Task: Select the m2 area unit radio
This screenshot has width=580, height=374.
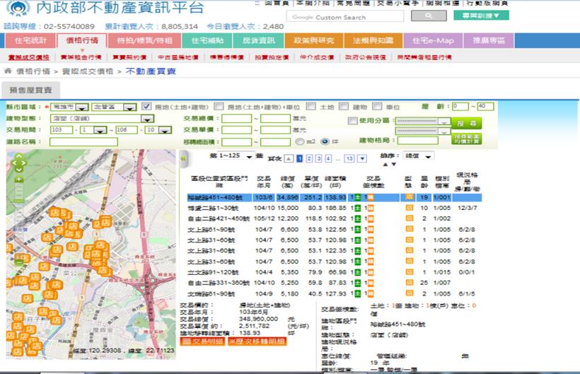Action: (300, 141)
